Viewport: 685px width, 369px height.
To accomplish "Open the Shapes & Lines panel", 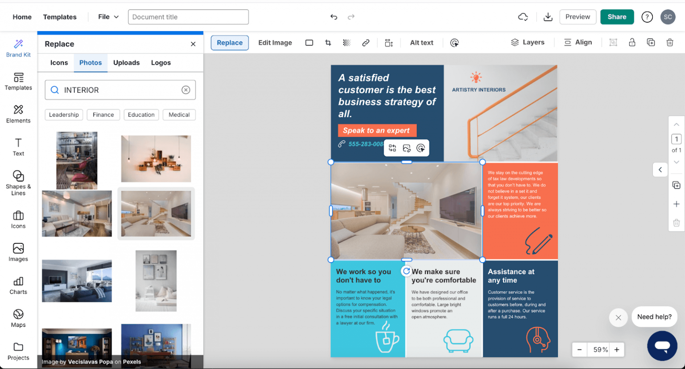I will click(18, 181).
